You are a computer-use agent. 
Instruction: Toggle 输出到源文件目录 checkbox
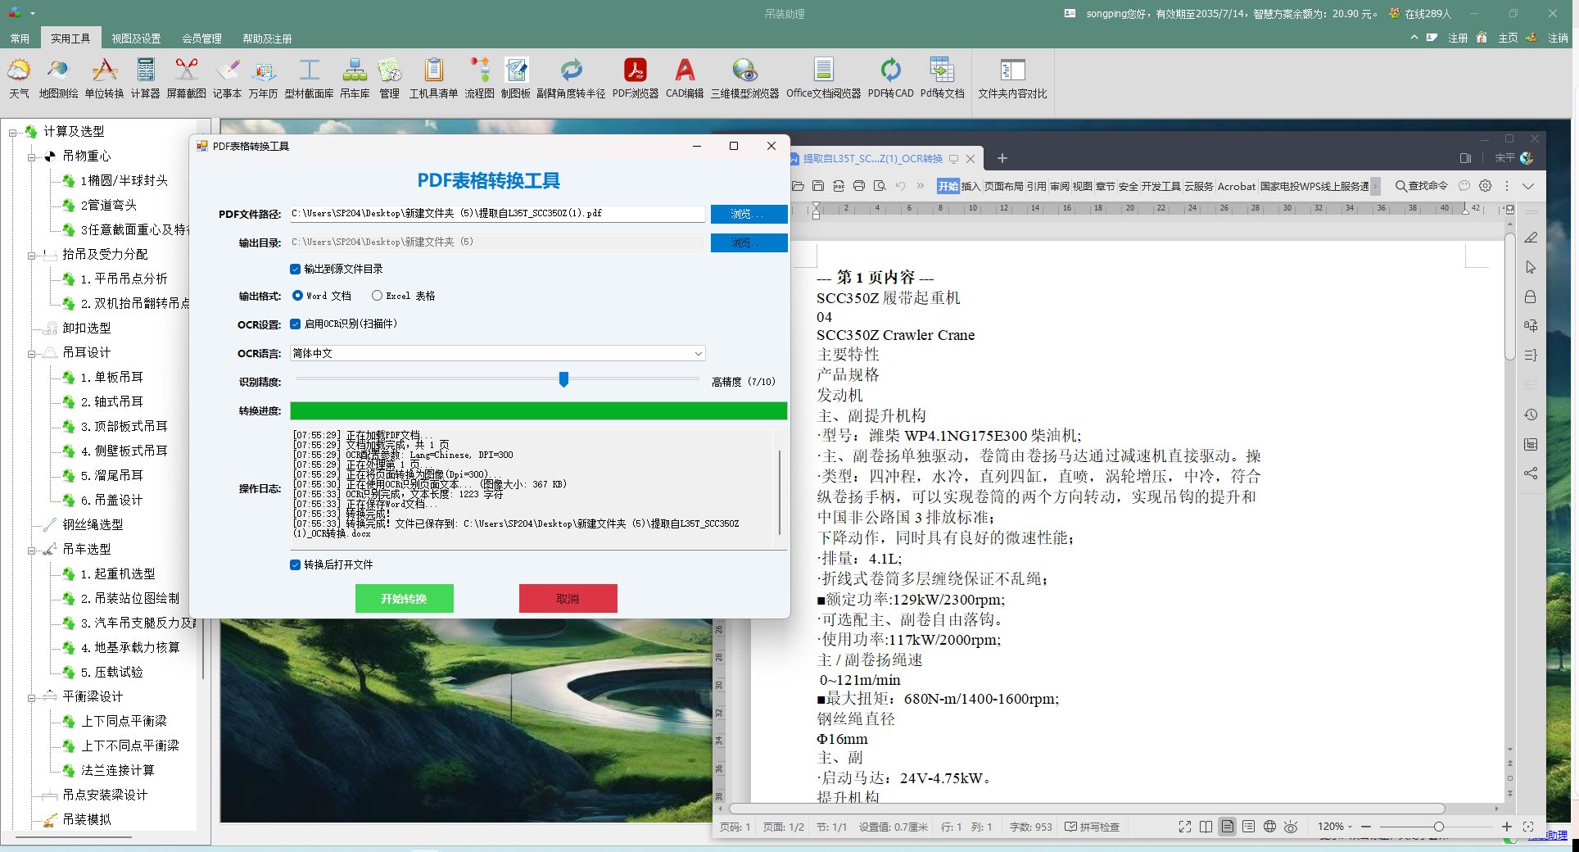click(x=295, y=269)
